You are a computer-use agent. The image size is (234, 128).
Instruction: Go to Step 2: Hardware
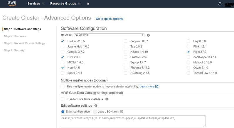15,36
